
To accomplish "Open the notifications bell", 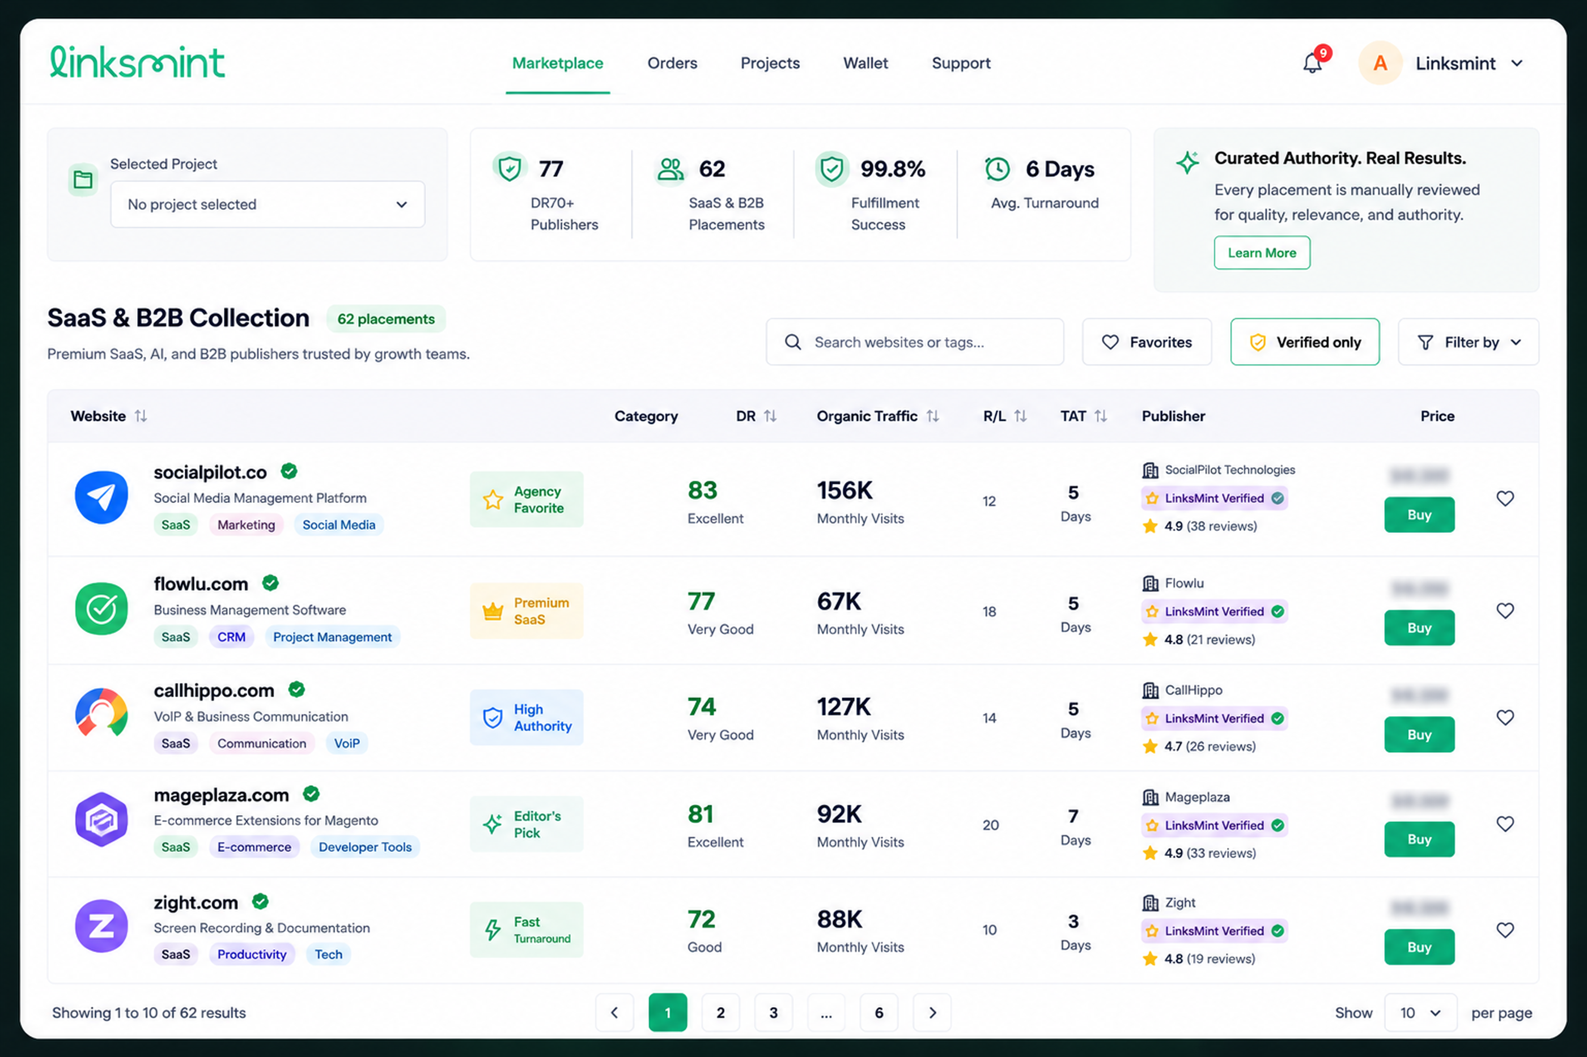I will pyautogui.click(x=1312, y=63).
